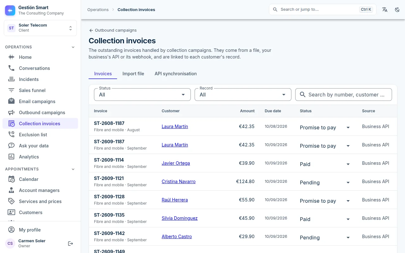Screen dimensions: 405x253
Task: Focus the Search or jump to field
Action: coord(323,9)
